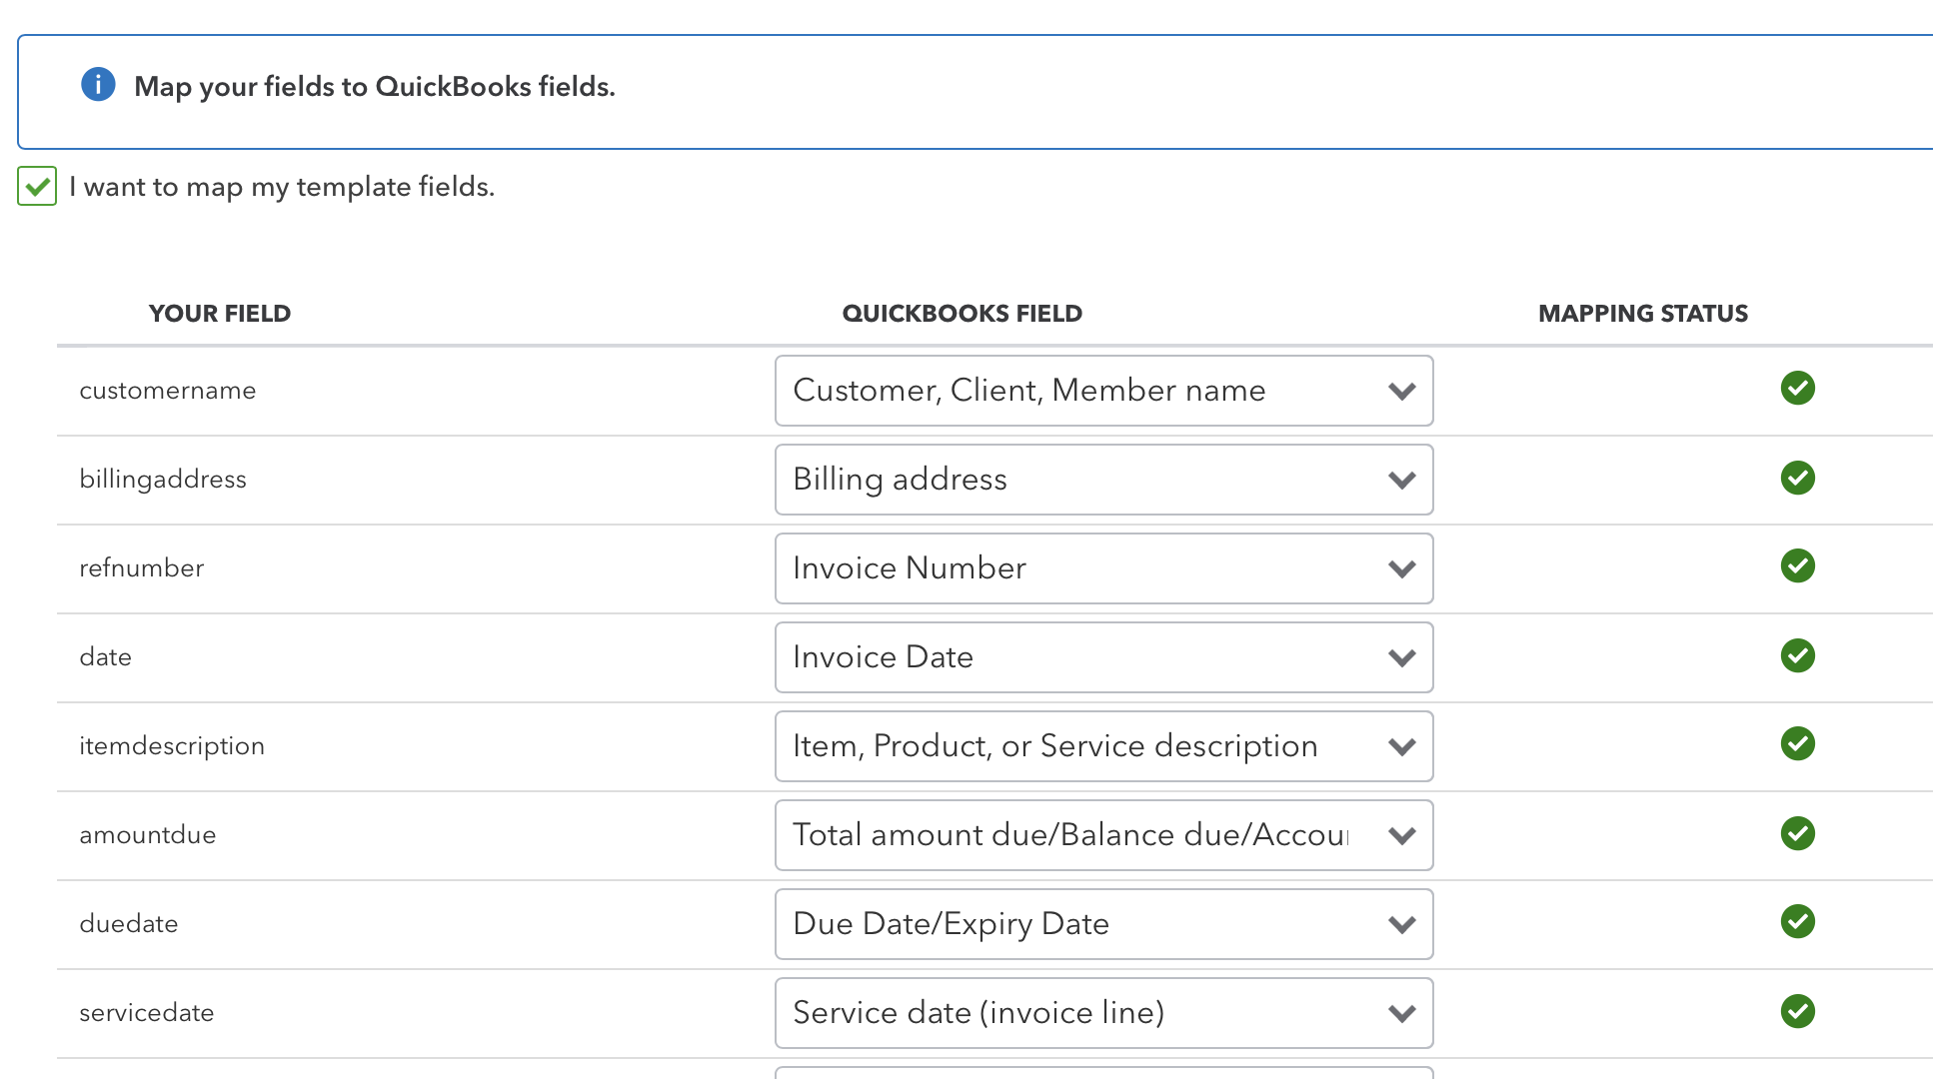Click the MAPPING STATUS column header
Image resolution: width=1933 pixels, height=1079 pixels.
click(1642, 313)
